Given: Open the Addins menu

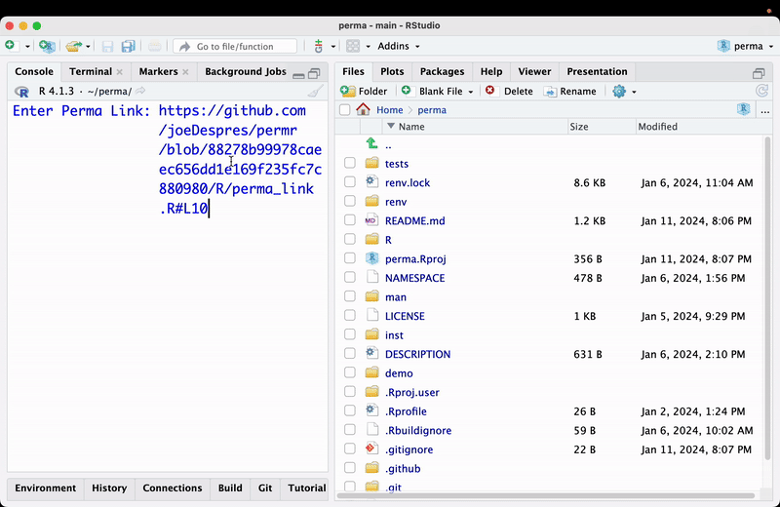Looking at the screenshot, I should click(399, 46).
